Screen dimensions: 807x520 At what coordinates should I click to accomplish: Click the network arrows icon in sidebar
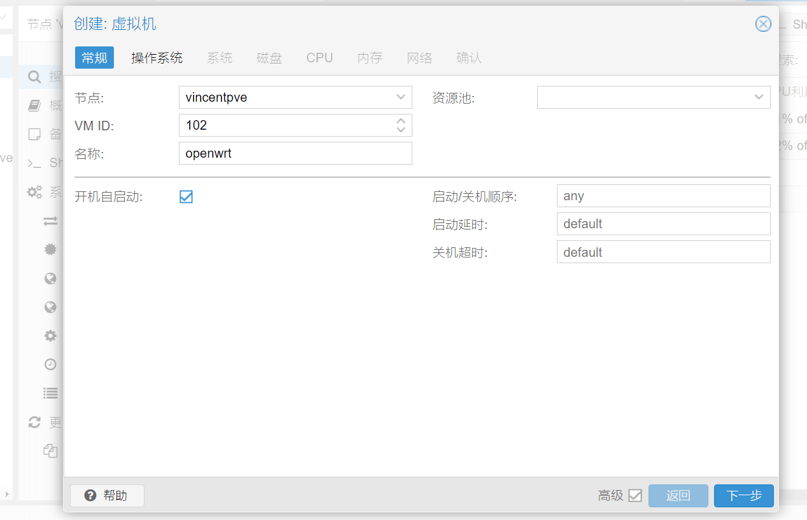[50, 221]
